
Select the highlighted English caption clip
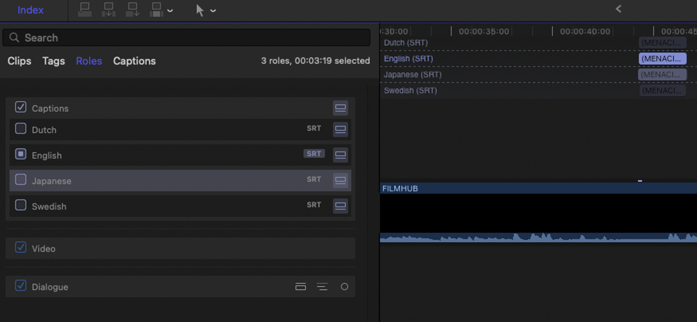(x=663, y=59)
